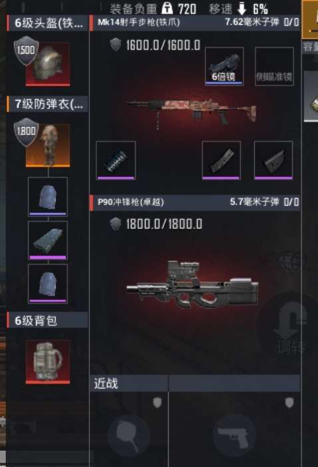
Task: Select the empty pistol slot
Action: 234,435
